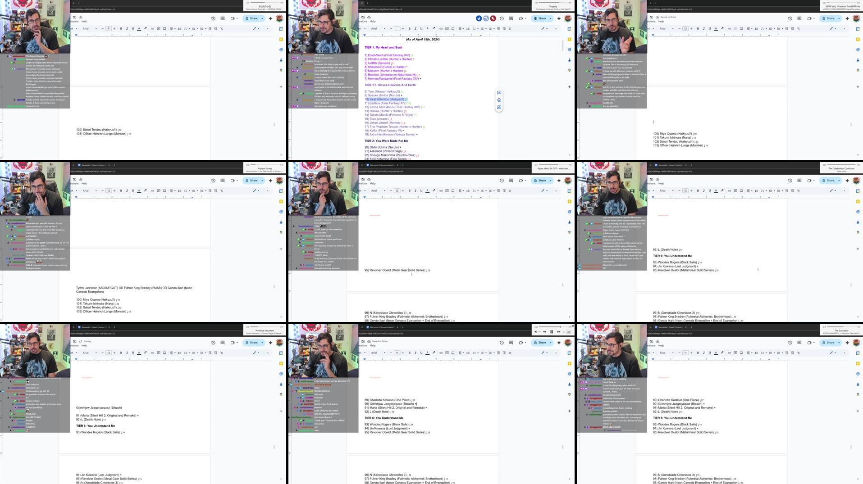Viewport: 863px width, 484px height.
Task: Open Tasks side icon in Ancient Stones frame
Action: coord(281,212)
